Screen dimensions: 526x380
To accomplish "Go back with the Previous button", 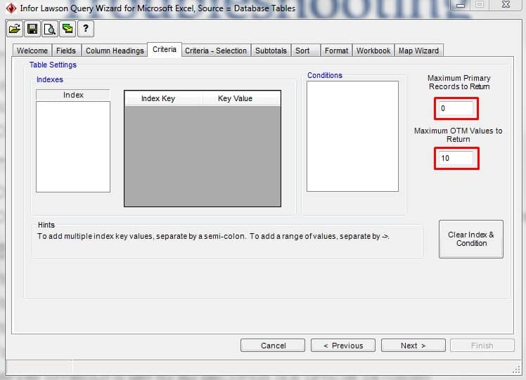I will click(x=343, y=346).
